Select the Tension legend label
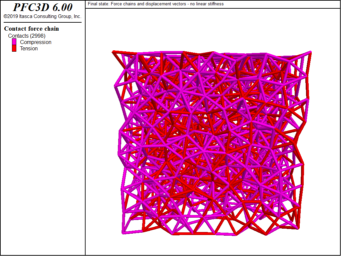341x256 pixels. tap(29, 48)
